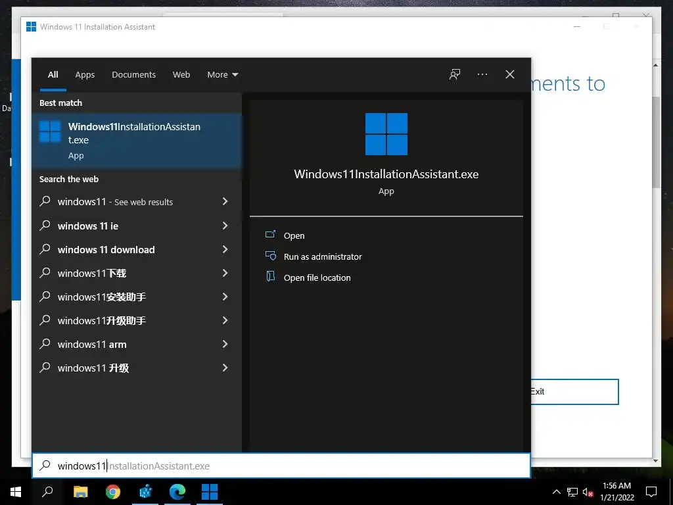Open the clock showing 1:56 AM
This screenshot has height=505, width=673.
[x=616, y=492]
